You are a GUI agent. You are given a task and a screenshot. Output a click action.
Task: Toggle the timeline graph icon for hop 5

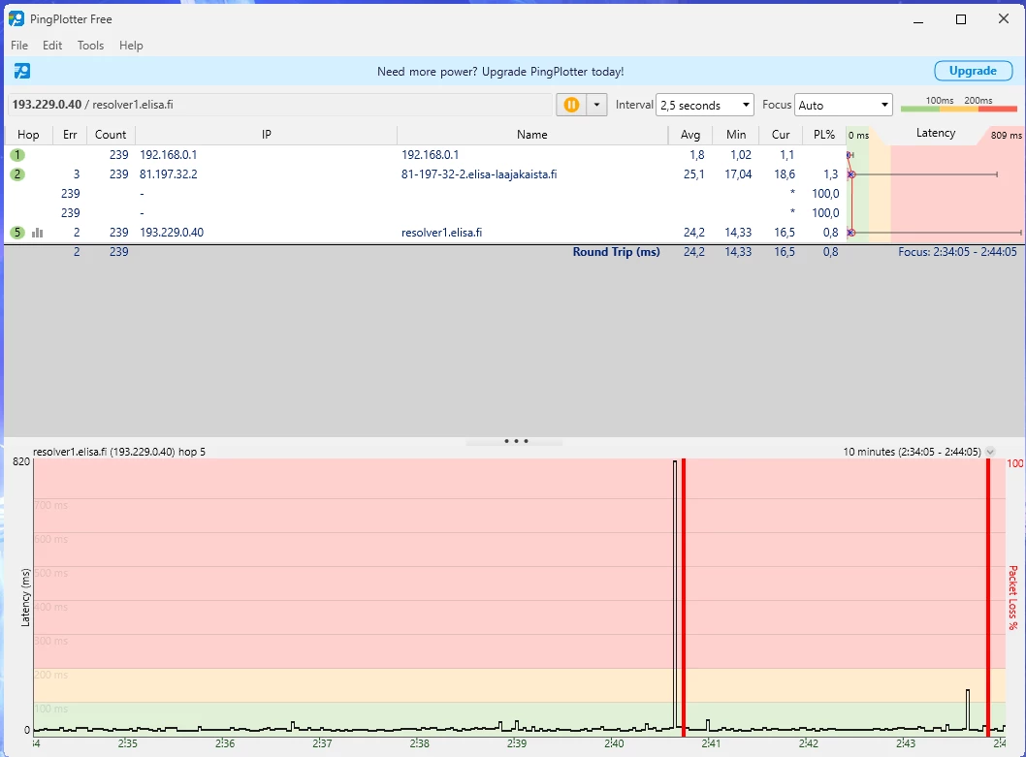tap(37, 233)
